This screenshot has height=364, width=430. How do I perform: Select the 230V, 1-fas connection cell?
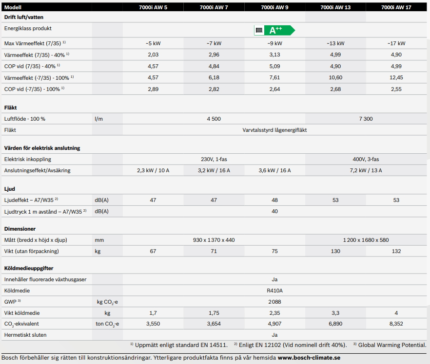click(x=214, y=159)
